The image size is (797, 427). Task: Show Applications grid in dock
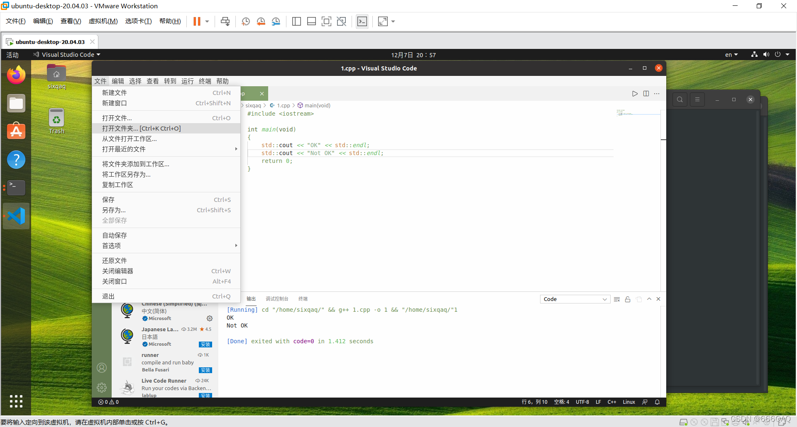[x=16, y=401]
